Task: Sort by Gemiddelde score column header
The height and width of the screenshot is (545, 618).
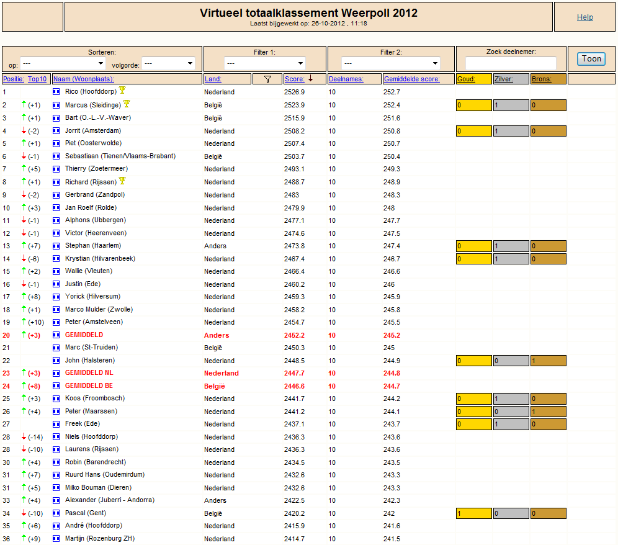Action: coord(412,79)
